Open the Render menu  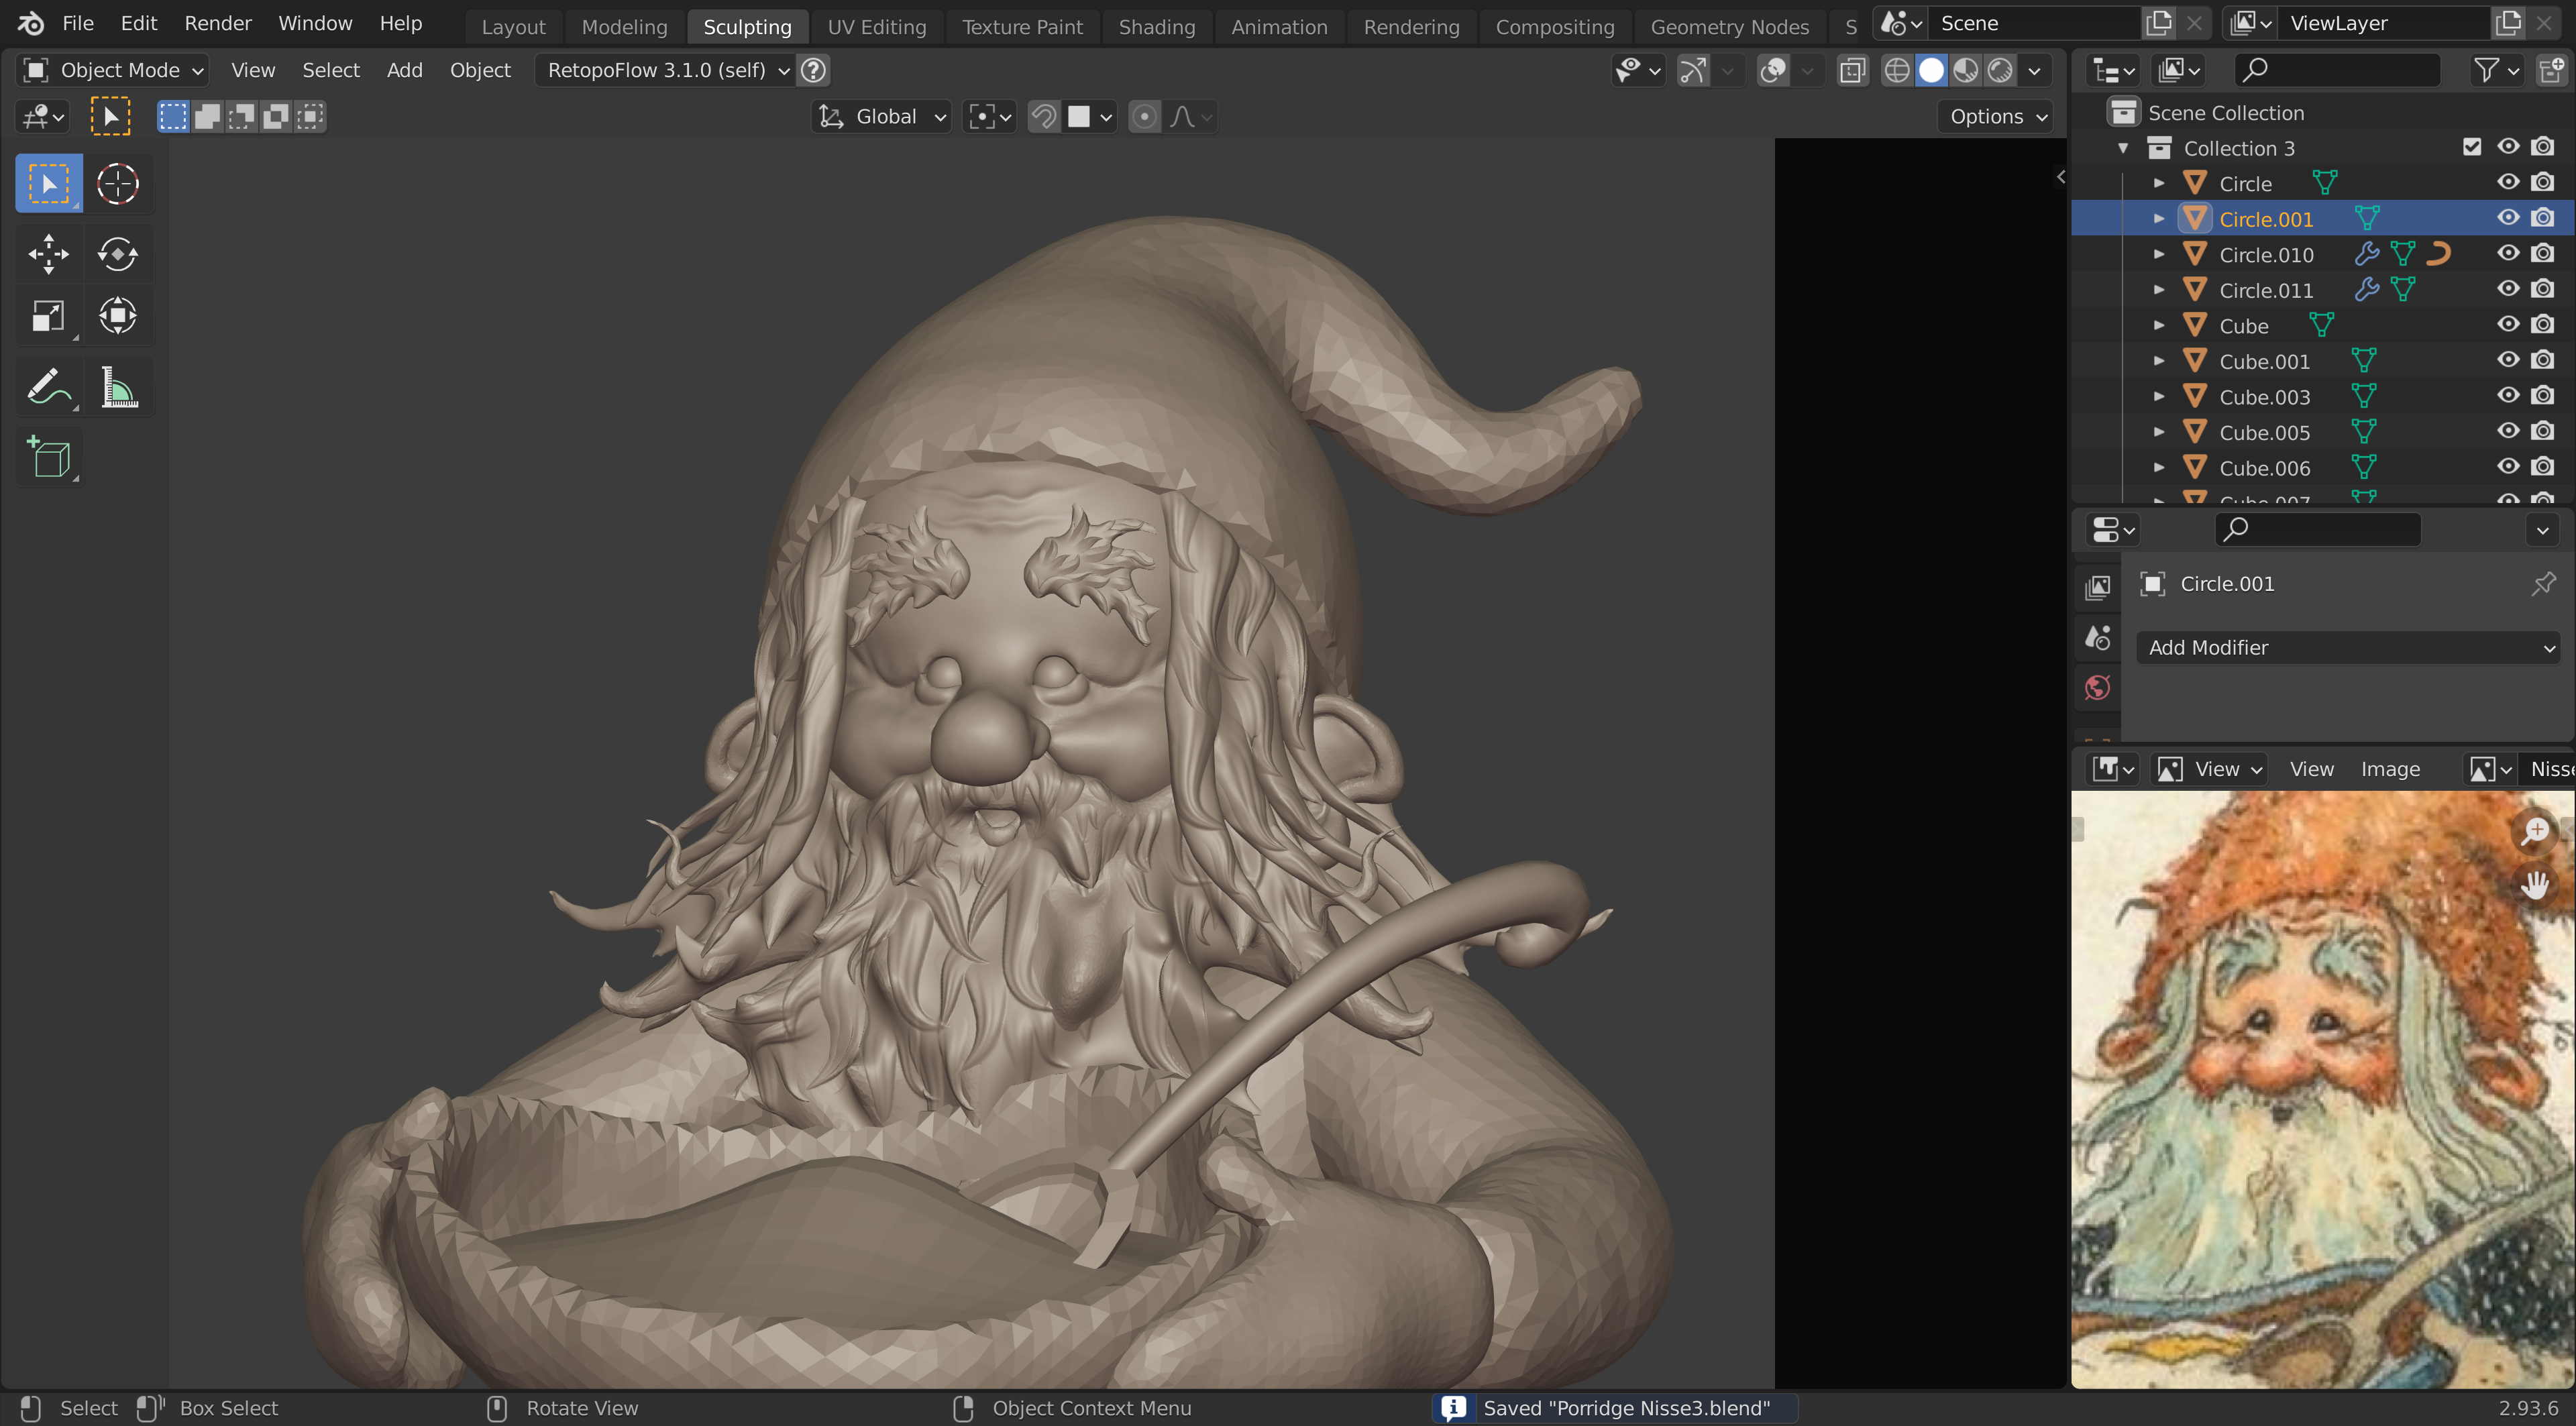tap(217, 23)
